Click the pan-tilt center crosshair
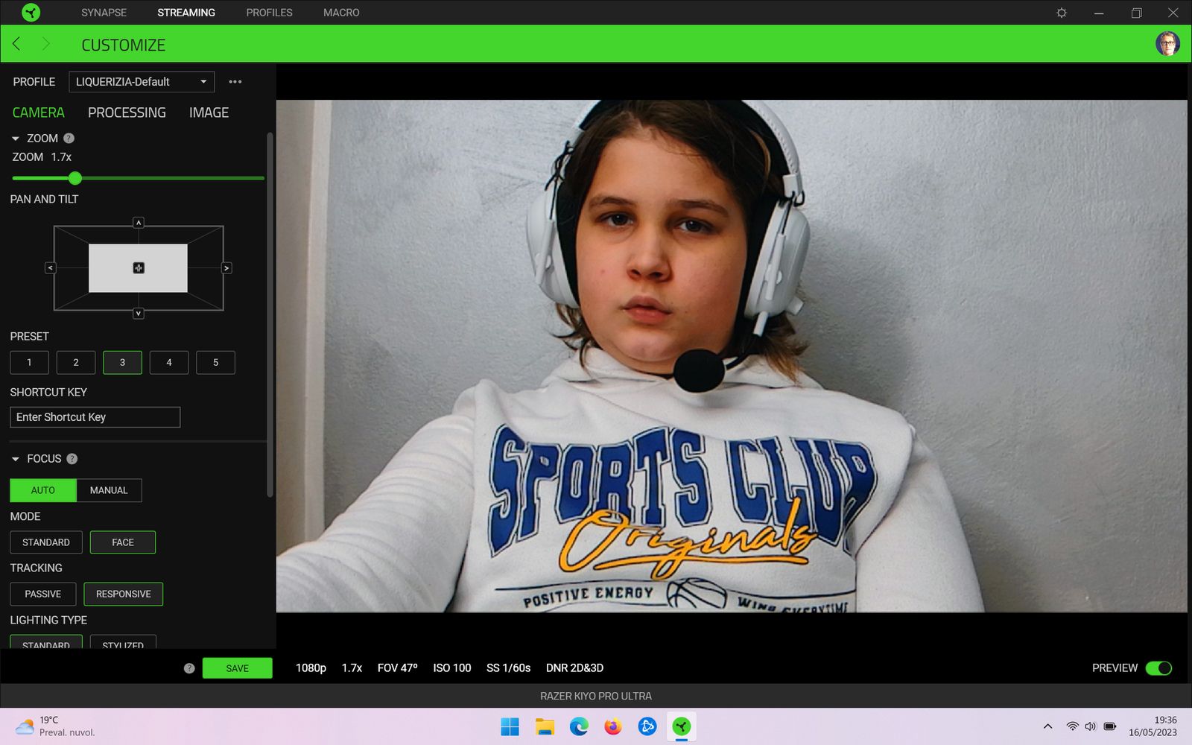The image size is (1192, 745). 139,268
